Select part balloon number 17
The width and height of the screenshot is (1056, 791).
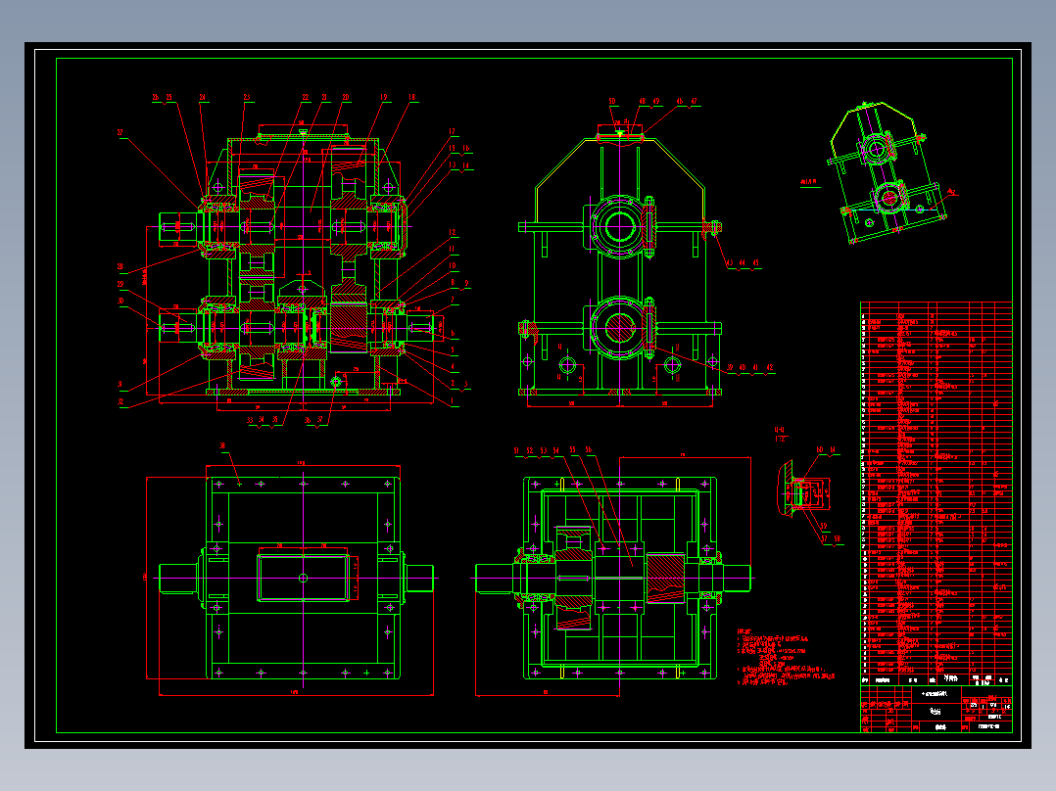[x=452, y=132]
